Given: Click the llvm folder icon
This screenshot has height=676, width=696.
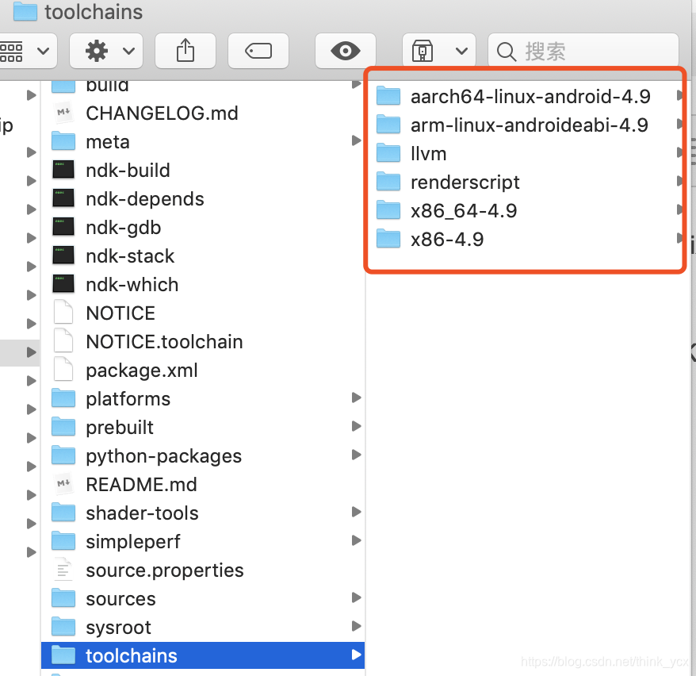Looking at the screenshot, I should pyautogui.click(x=388, y=153).
